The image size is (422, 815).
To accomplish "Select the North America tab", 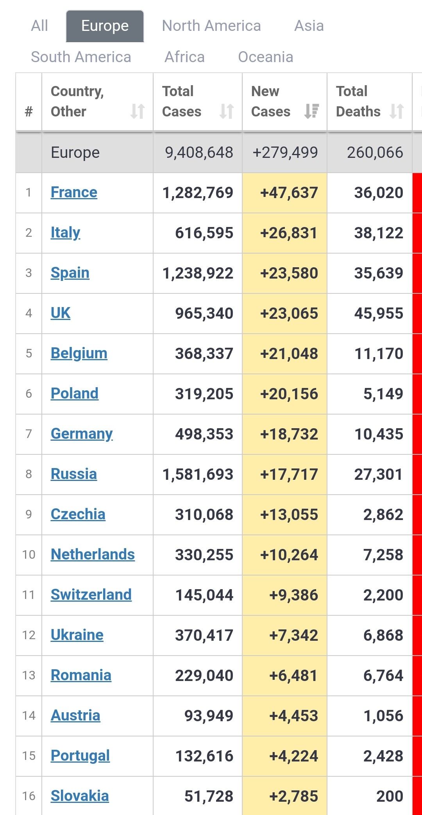I will [x=211, y=26].
